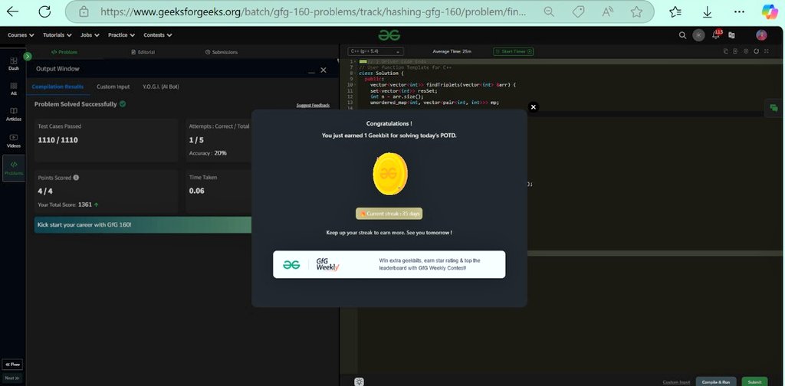Click the gold Geekbit coin
This screenshot has height=386, width=785.
(389, 174)
